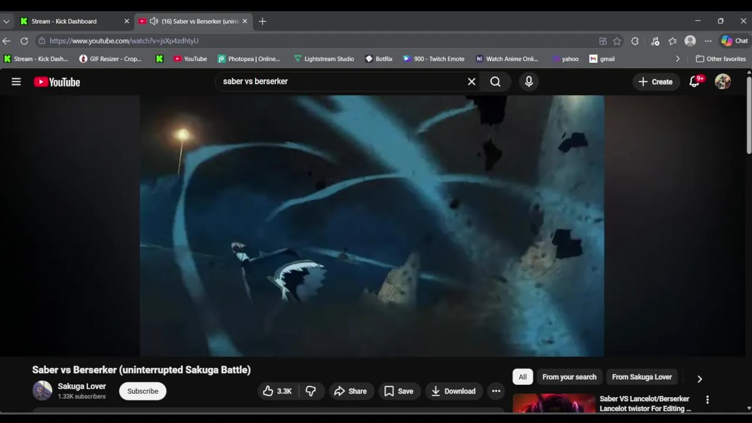Mute the Saber vs Berserker tab audio
752x423 pixels.
154,21
